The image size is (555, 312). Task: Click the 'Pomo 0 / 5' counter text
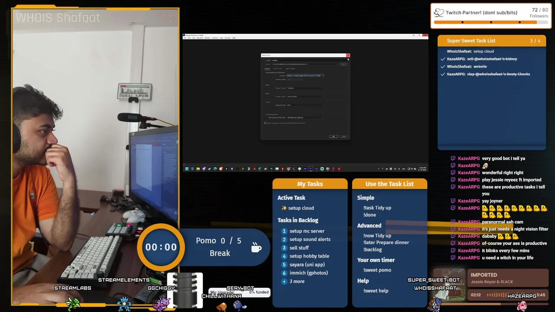tap(218, 241)
